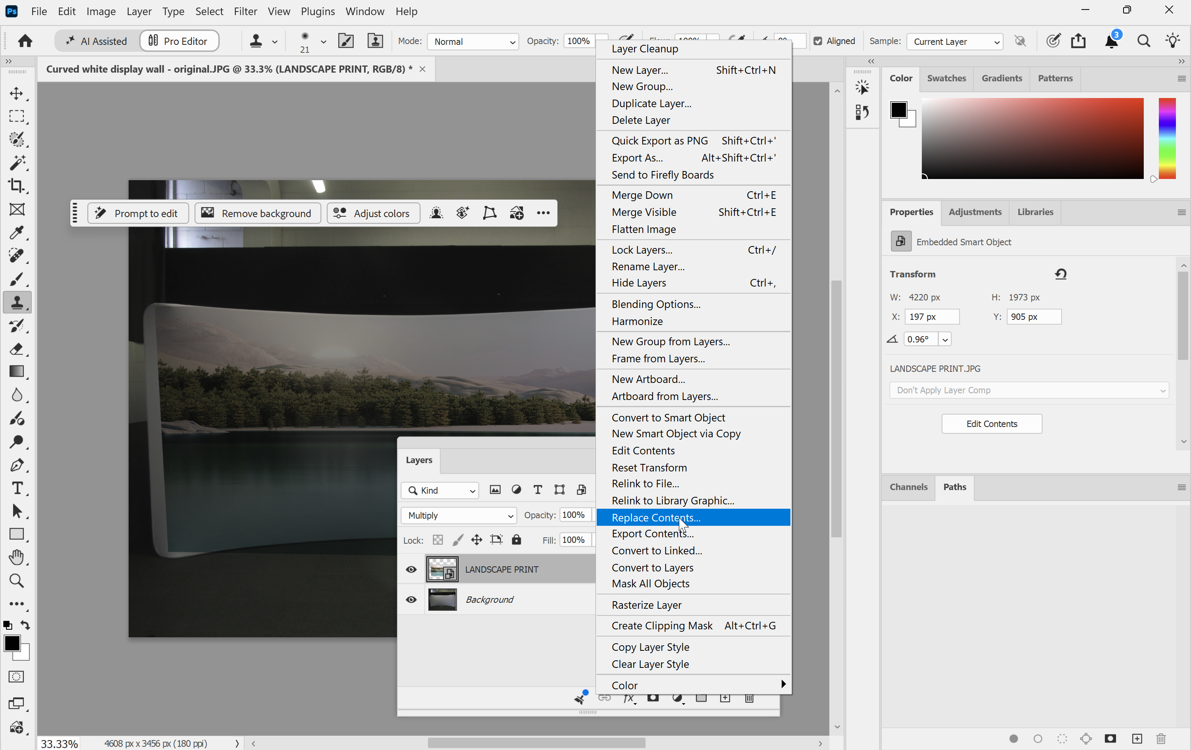This screenshot has height=750, width=1191.
Task: Select the Eraser tool
Action: tap(16, 349)
